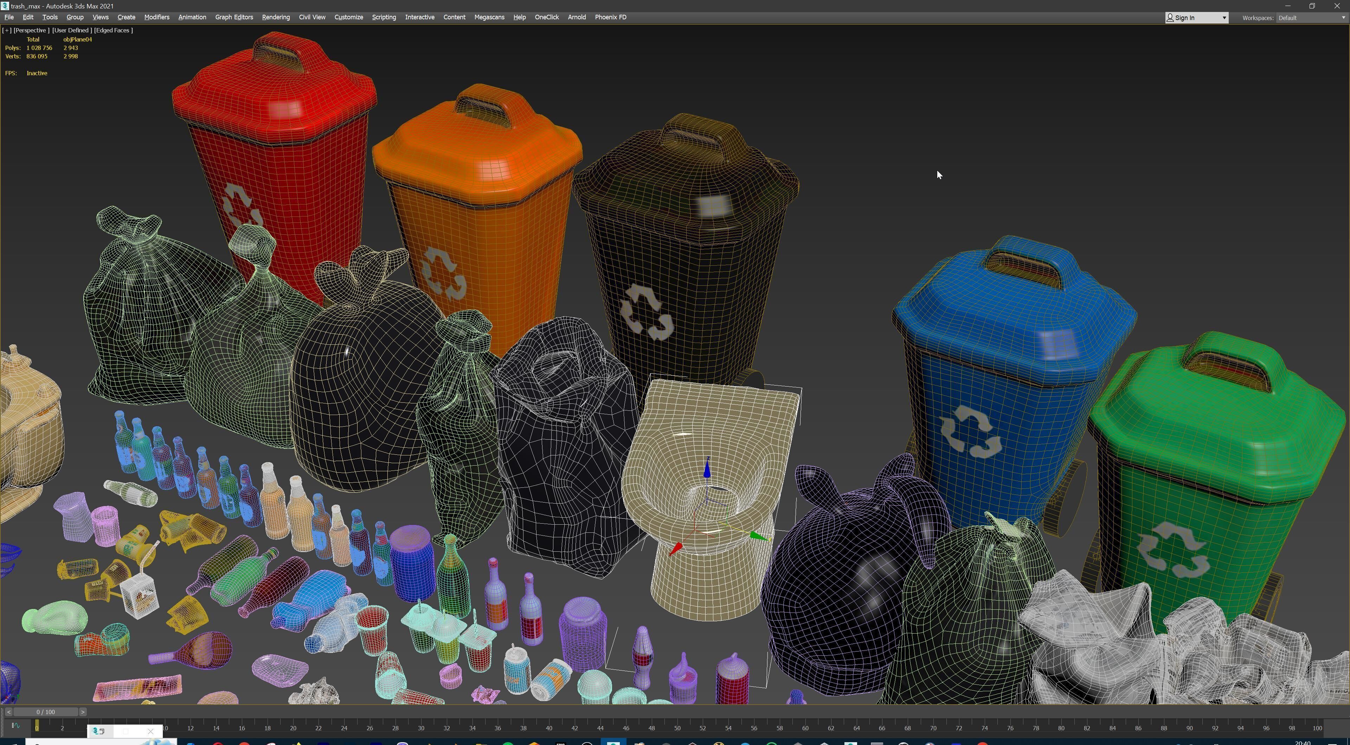1350x745 pixels.
Task: Click the viewport [+] general menu label
Action: click(7, 30)
